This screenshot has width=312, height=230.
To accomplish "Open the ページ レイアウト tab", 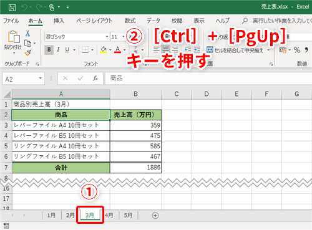I will [x=94, y=21].
